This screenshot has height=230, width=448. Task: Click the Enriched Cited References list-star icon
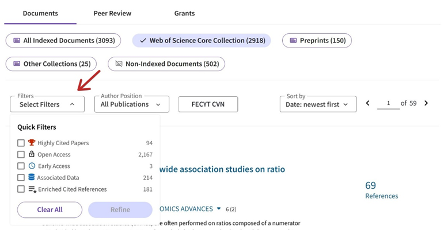pos(32,189)
